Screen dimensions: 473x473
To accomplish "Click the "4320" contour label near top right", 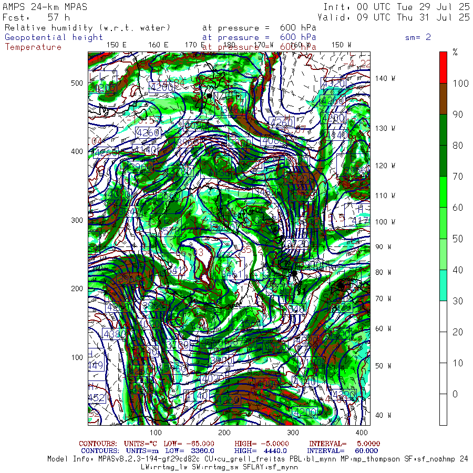I will pyautogui.click(x=333, y=83).
